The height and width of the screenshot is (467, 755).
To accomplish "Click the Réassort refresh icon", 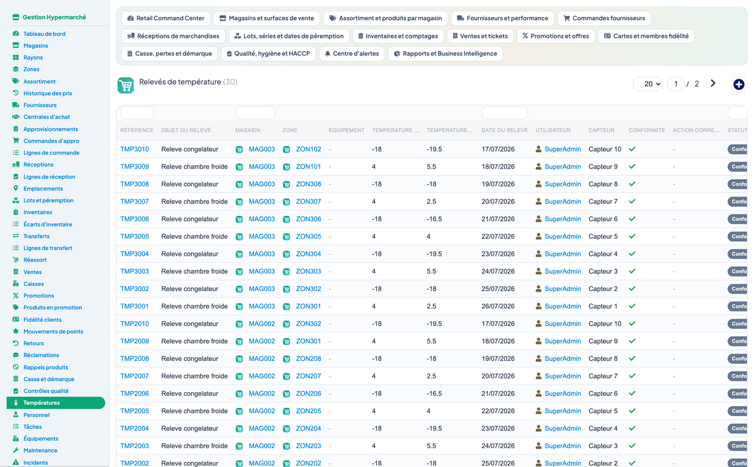I will [16, 260].
